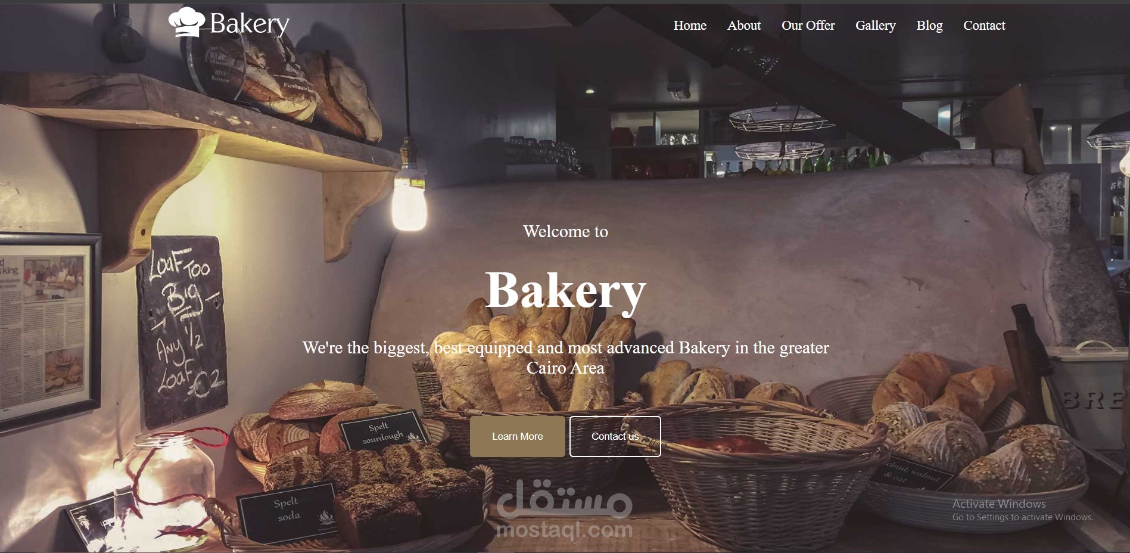The width and height of the screenshot is (1130, 553).
Task: Click the large Bakery hero heading
Action: (x=565, y=291)
